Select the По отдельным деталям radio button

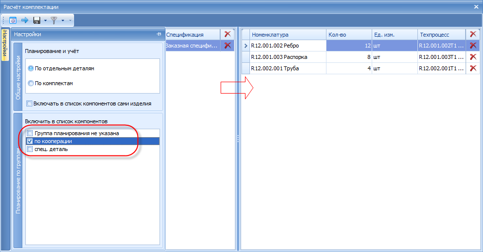pos(31,68)
